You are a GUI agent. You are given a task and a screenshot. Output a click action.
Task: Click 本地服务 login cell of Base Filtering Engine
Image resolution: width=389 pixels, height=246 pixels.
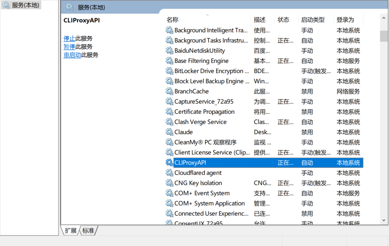pyautogui.click(x=348, y=61)
